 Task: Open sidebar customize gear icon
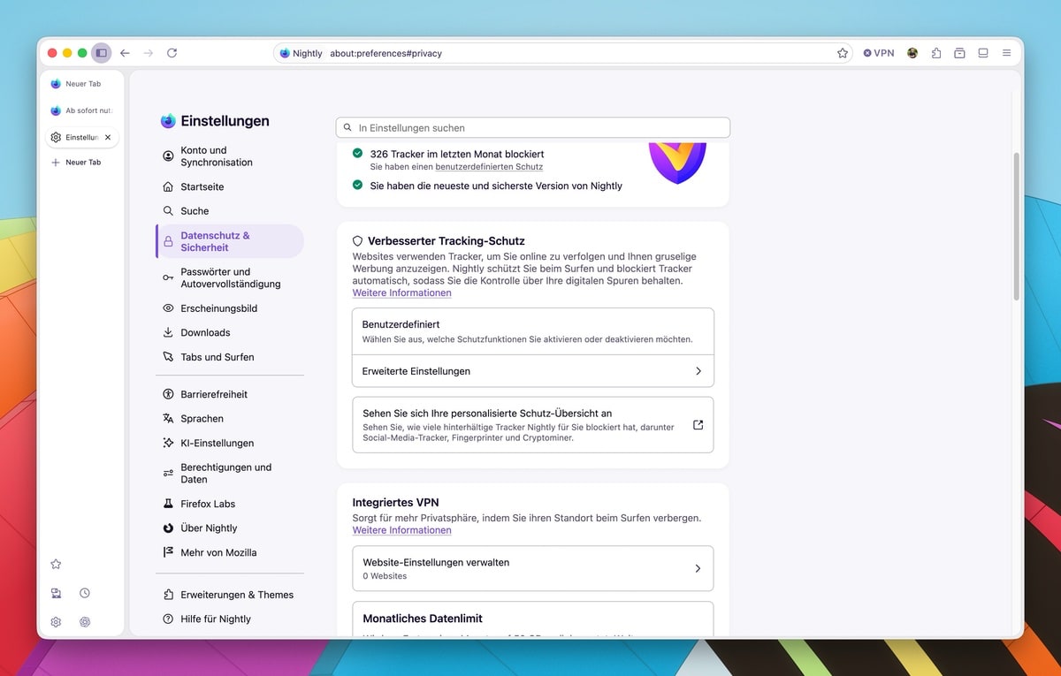[x=56, y=621]
